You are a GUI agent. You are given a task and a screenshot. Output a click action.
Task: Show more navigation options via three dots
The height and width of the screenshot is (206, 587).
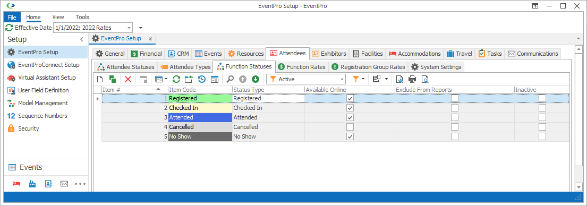coord(80,184)
